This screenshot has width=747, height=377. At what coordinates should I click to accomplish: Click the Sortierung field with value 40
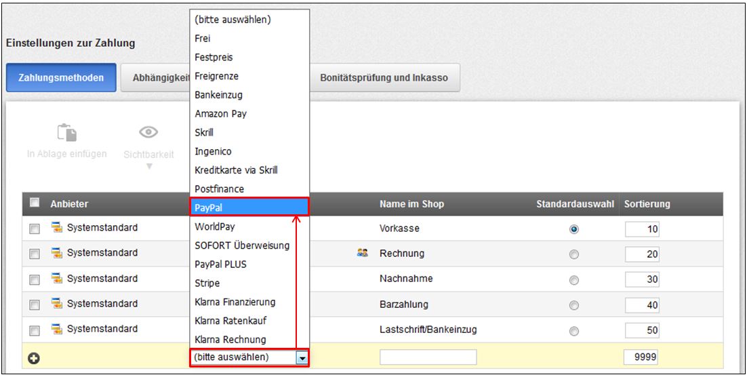(x=642, y=305)
